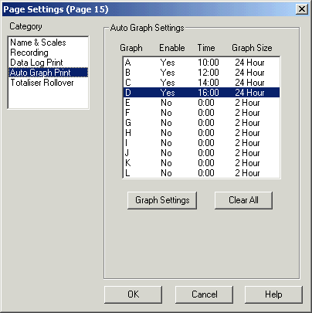Viewport: 312px width, 313px height.
Task: Select graph G row in list
Action: coord(202,123)
